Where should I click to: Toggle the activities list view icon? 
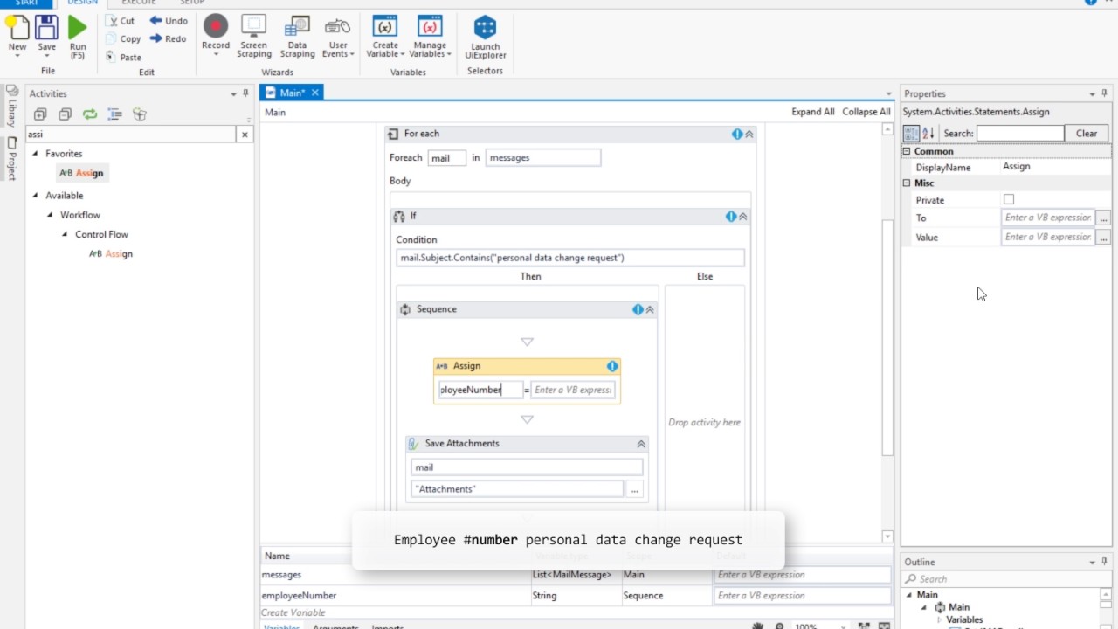tap(114, 114)
